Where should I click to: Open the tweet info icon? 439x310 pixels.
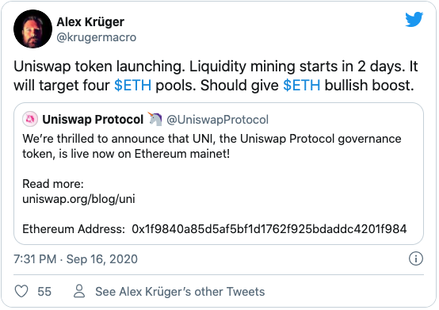tap(416, 258)
